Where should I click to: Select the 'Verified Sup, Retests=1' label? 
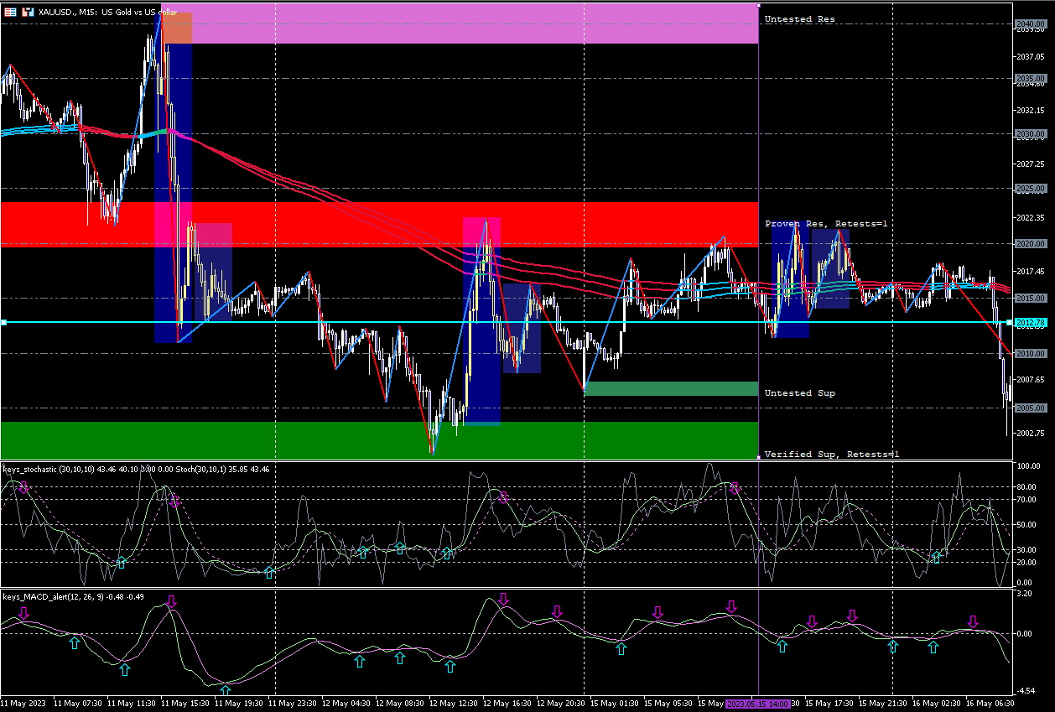[832, 454]
